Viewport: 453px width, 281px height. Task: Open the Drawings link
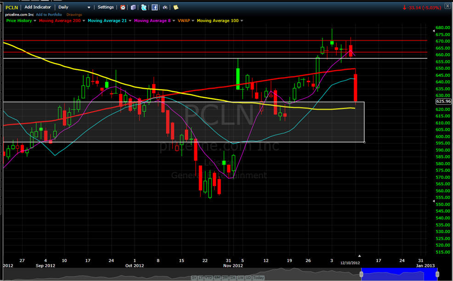tap(74, 14)
